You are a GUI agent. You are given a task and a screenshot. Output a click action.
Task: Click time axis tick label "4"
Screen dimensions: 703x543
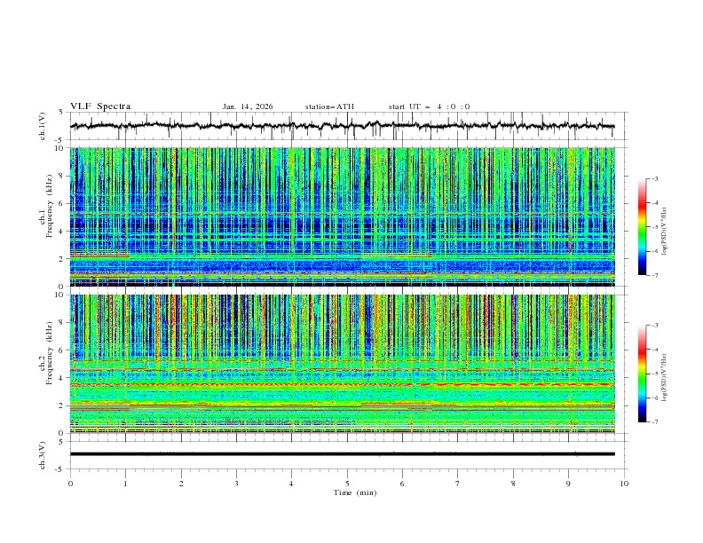pos(291,484)
